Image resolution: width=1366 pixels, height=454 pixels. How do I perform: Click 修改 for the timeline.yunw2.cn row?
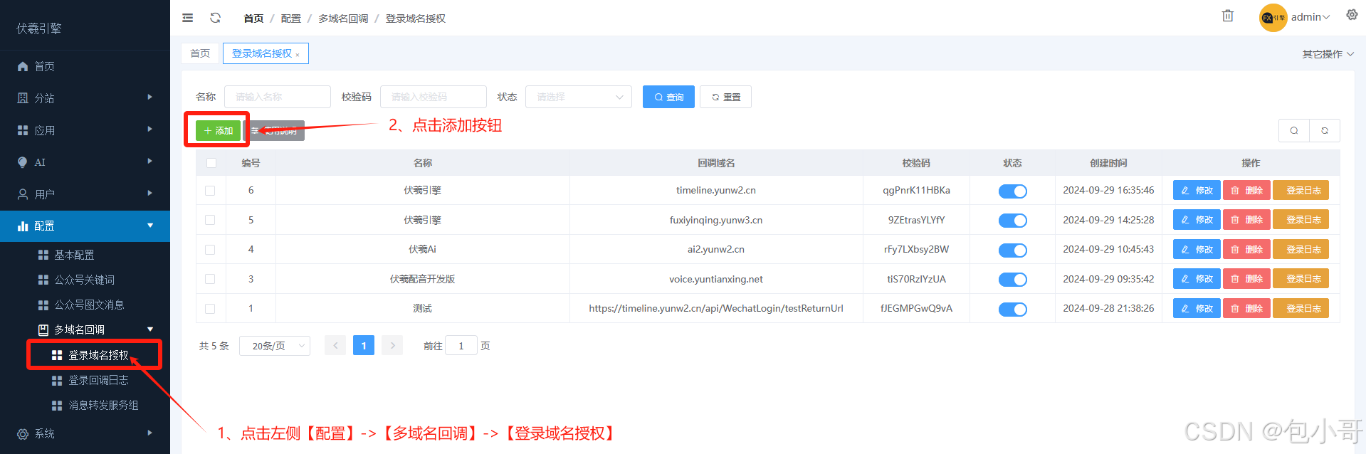pos(1197,191)
